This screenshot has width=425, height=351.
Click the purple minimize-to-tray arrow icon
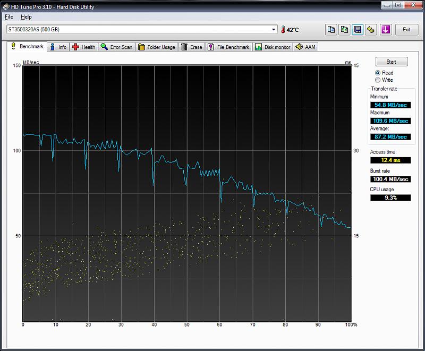tap(386, 30)
